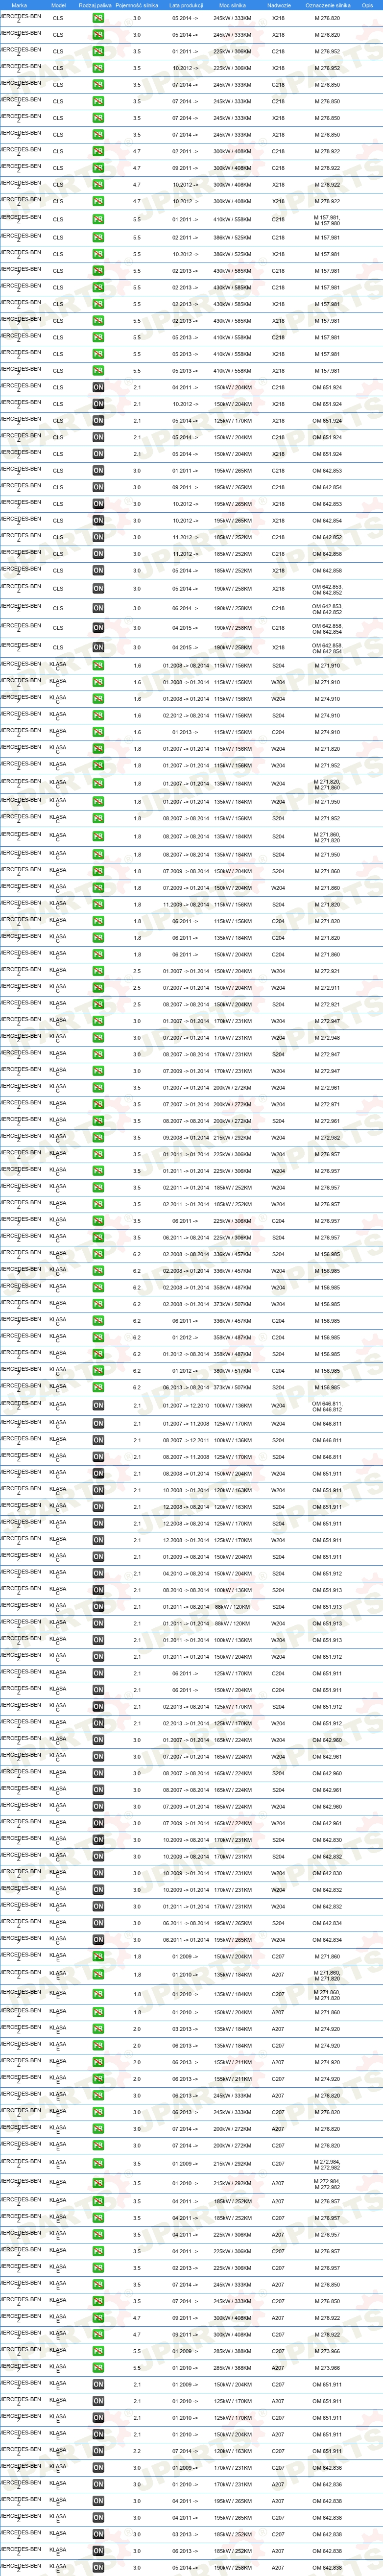The height and width of the screenshot is (2576, 383).
Task: Click date 03.2013 in Klasa E 2.0 A207 row
Action: 185,2029
